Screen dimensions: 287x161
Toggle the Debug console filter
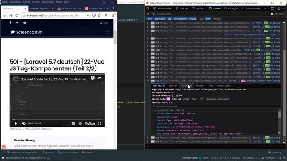[x=192, y=19]
